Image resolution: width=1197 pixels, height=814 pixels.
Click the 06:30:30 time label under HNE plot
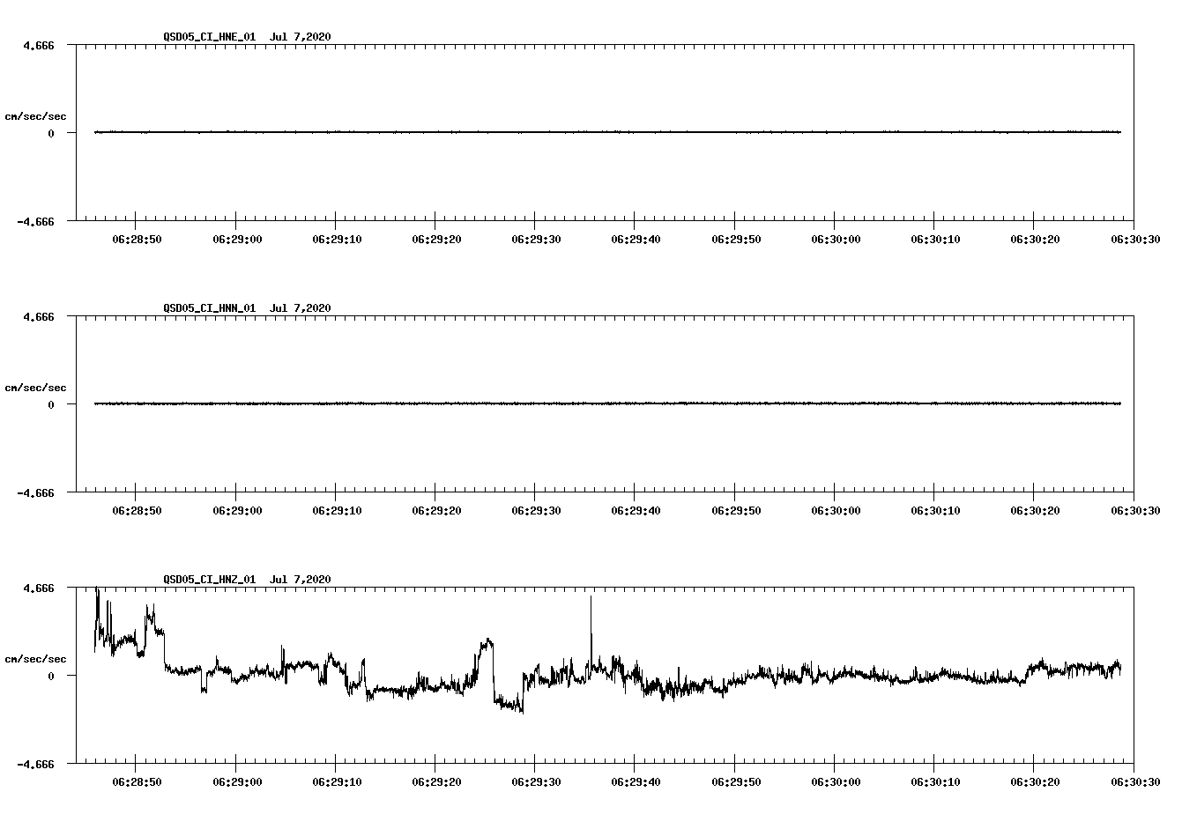pos(1135,240)
